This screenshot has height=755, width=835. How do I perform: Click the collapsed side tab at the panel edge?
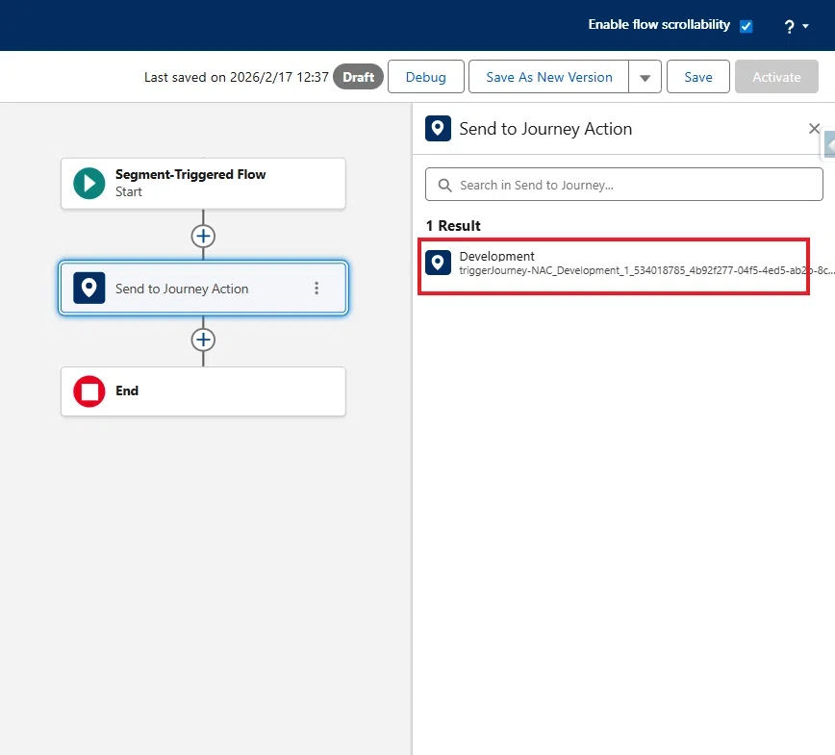[x=828, y=143]
